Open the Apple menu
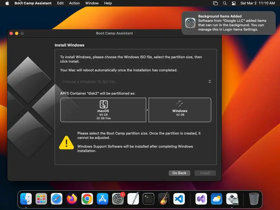Screen dimensions: 280x210 coord(7,3)
